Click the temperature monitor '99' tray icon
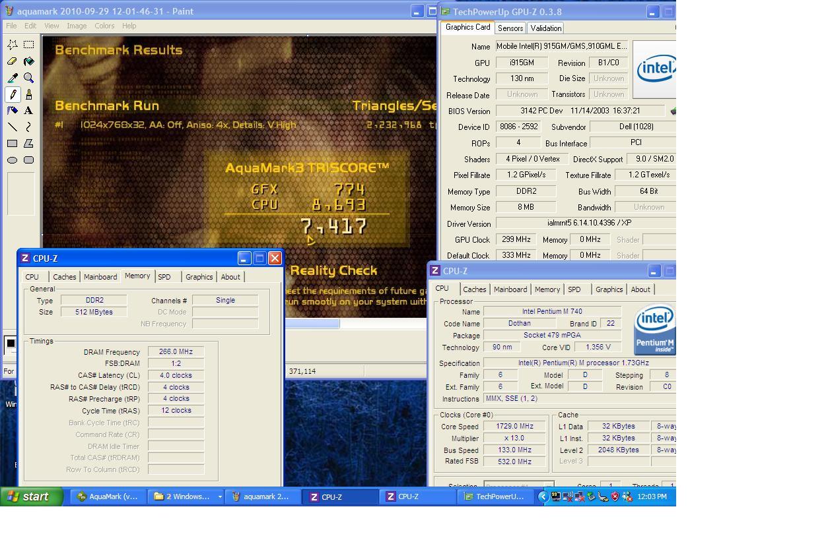This screenshot has width=828, height=540. click(556, 496)
